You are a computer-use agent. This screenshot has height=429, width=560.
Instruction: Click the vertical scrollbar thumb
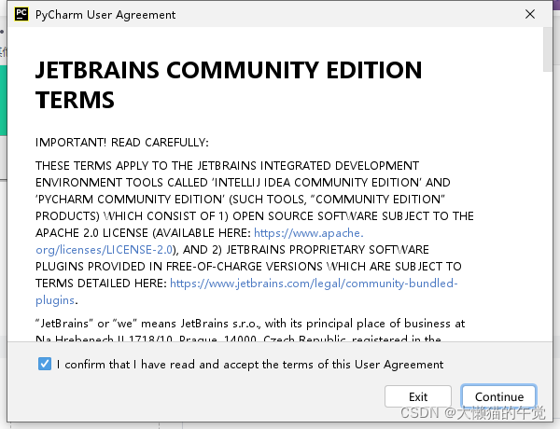tap(548, 49)
